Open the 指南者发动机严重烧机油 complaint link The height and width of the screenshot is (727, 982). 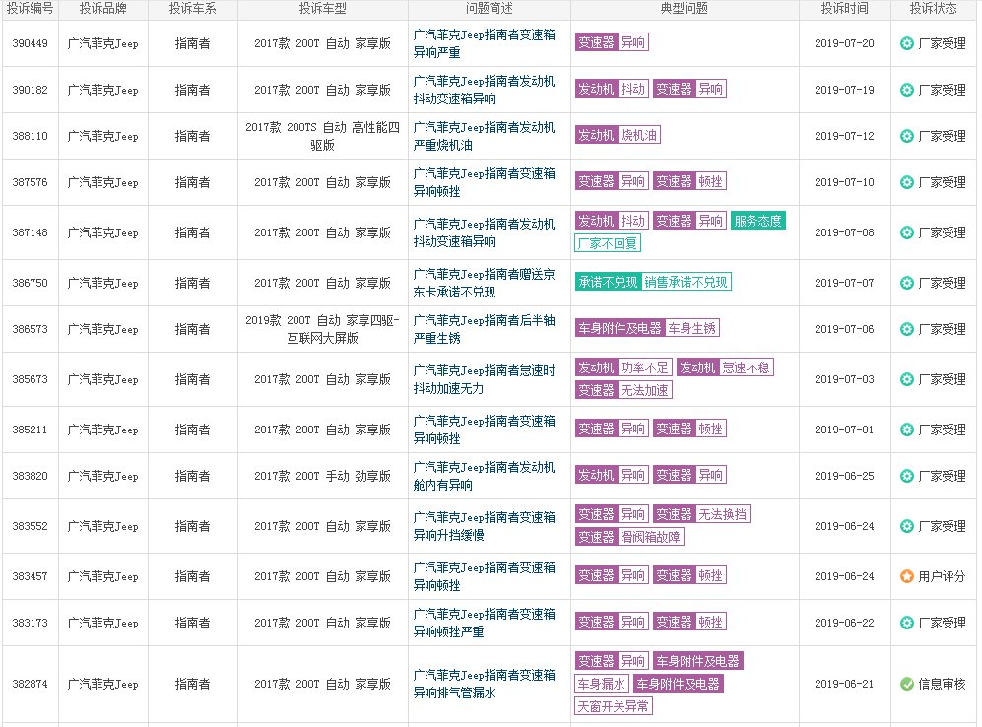(485, 137)
